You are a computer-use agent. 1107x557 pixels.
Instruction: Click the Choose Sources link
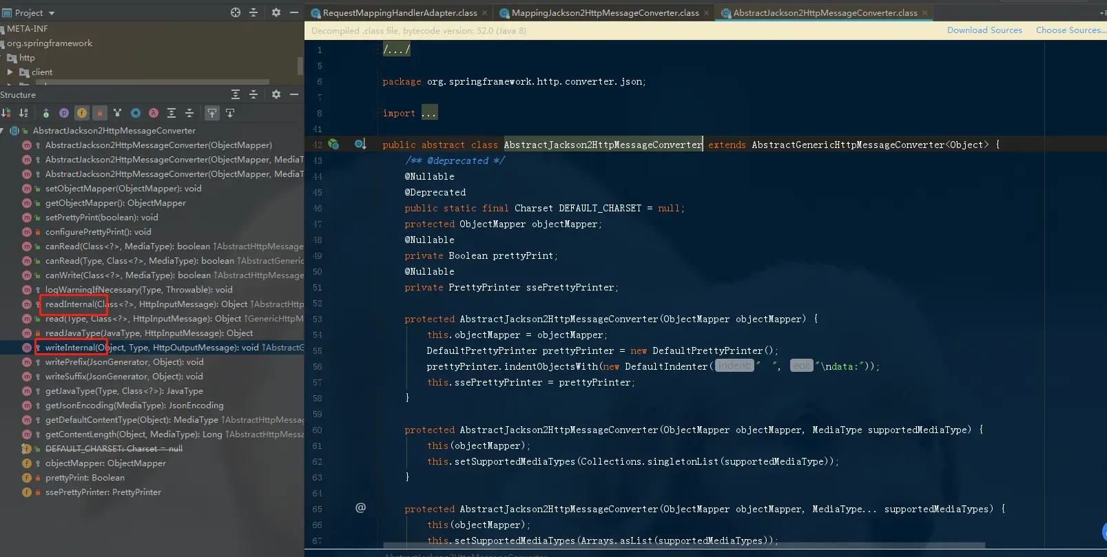click(x=1070, y=30)
